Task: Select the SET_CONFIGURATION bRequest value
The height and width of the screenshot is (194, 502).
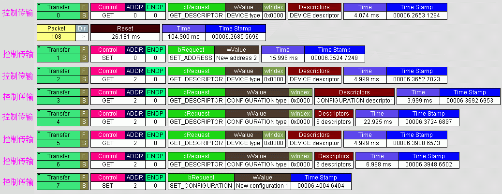Action: coord(201,186)
